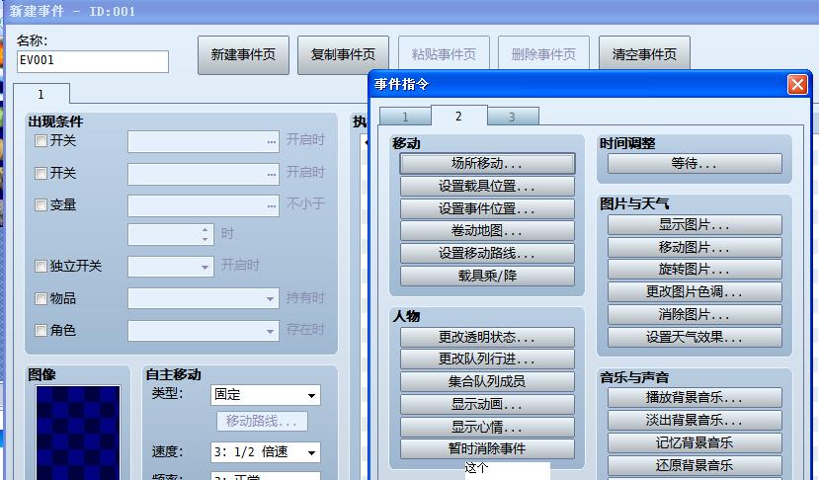Pick the 卷动地图... command

tap(487, 231)
